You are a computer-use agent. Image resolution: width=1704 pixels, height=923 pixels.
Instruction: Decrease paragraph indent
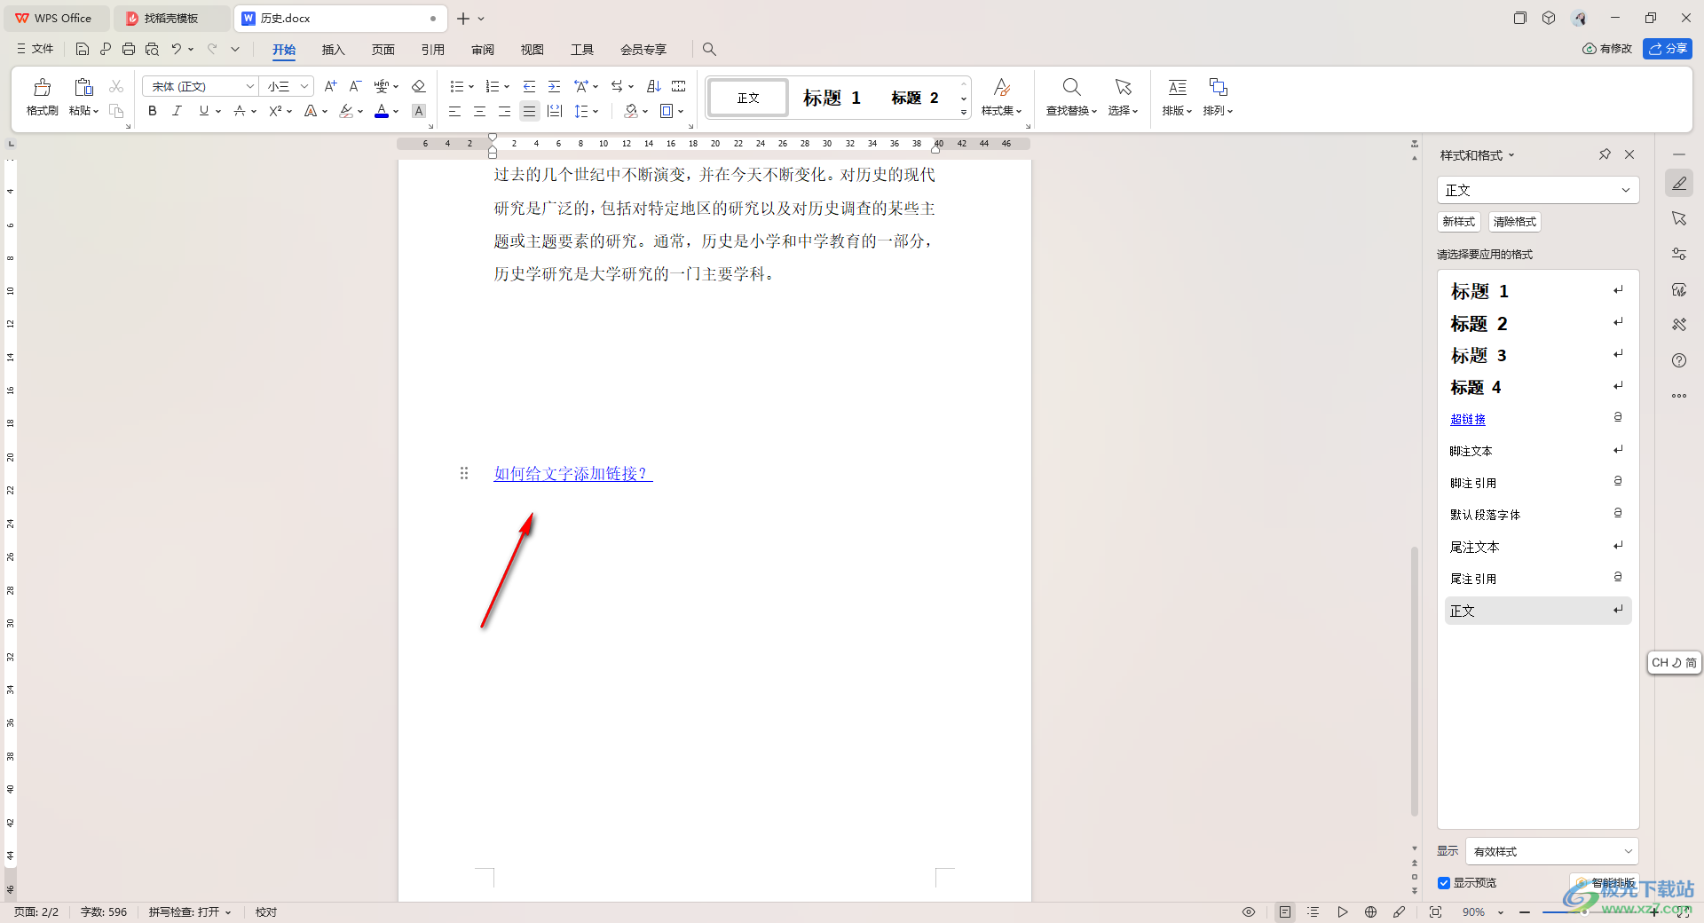coord(529,86)
